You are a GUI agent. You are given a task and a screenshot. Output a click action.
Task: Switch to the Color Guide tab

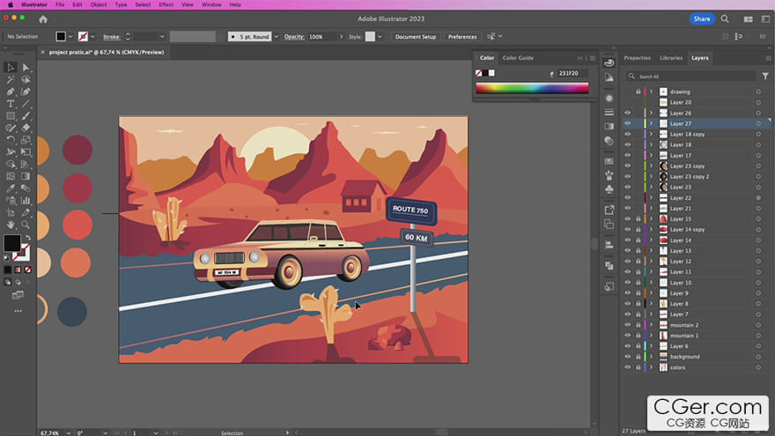pos(518,58)
